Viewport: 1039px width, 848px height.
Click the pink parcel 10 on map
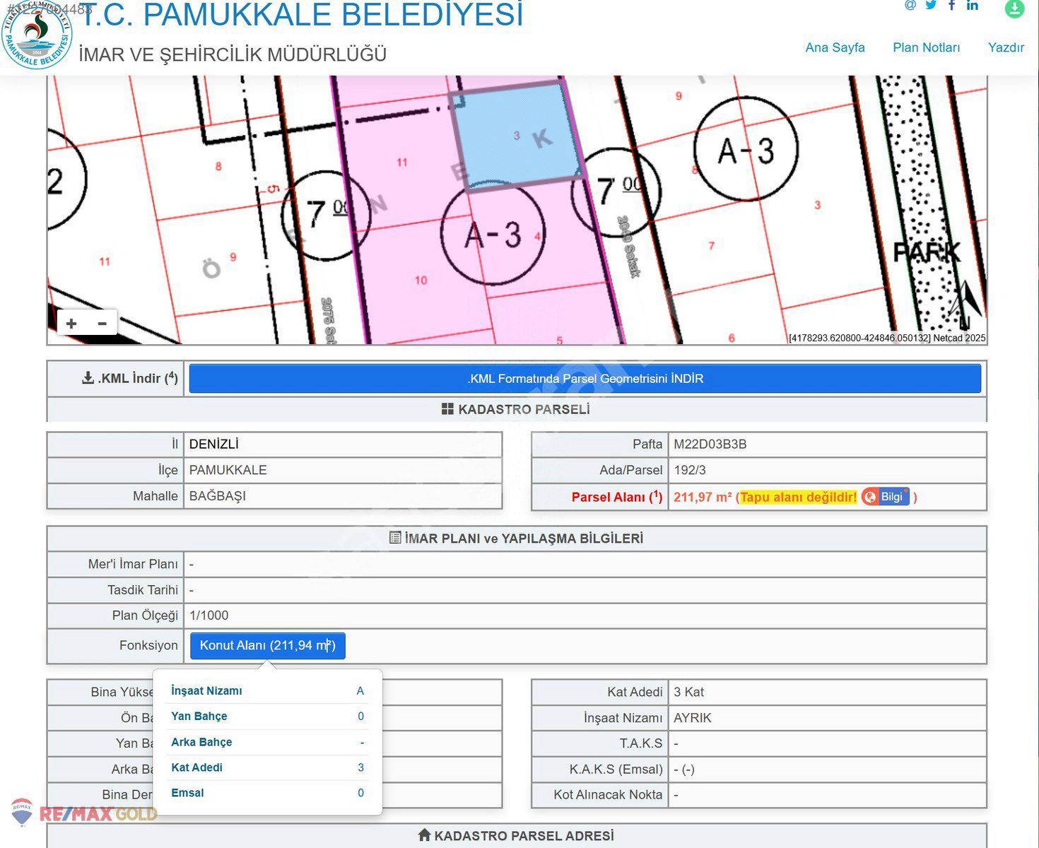(x=421, y=281)
